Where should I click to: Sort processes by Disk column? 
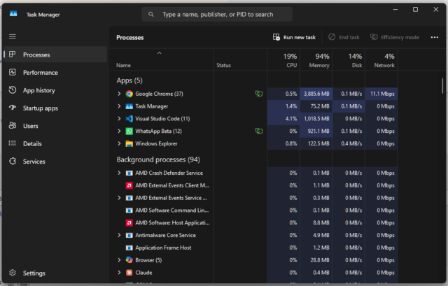[x=349, y=59]
